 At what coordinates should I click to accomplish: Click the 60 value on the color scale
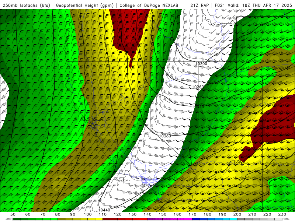[28, 214]
